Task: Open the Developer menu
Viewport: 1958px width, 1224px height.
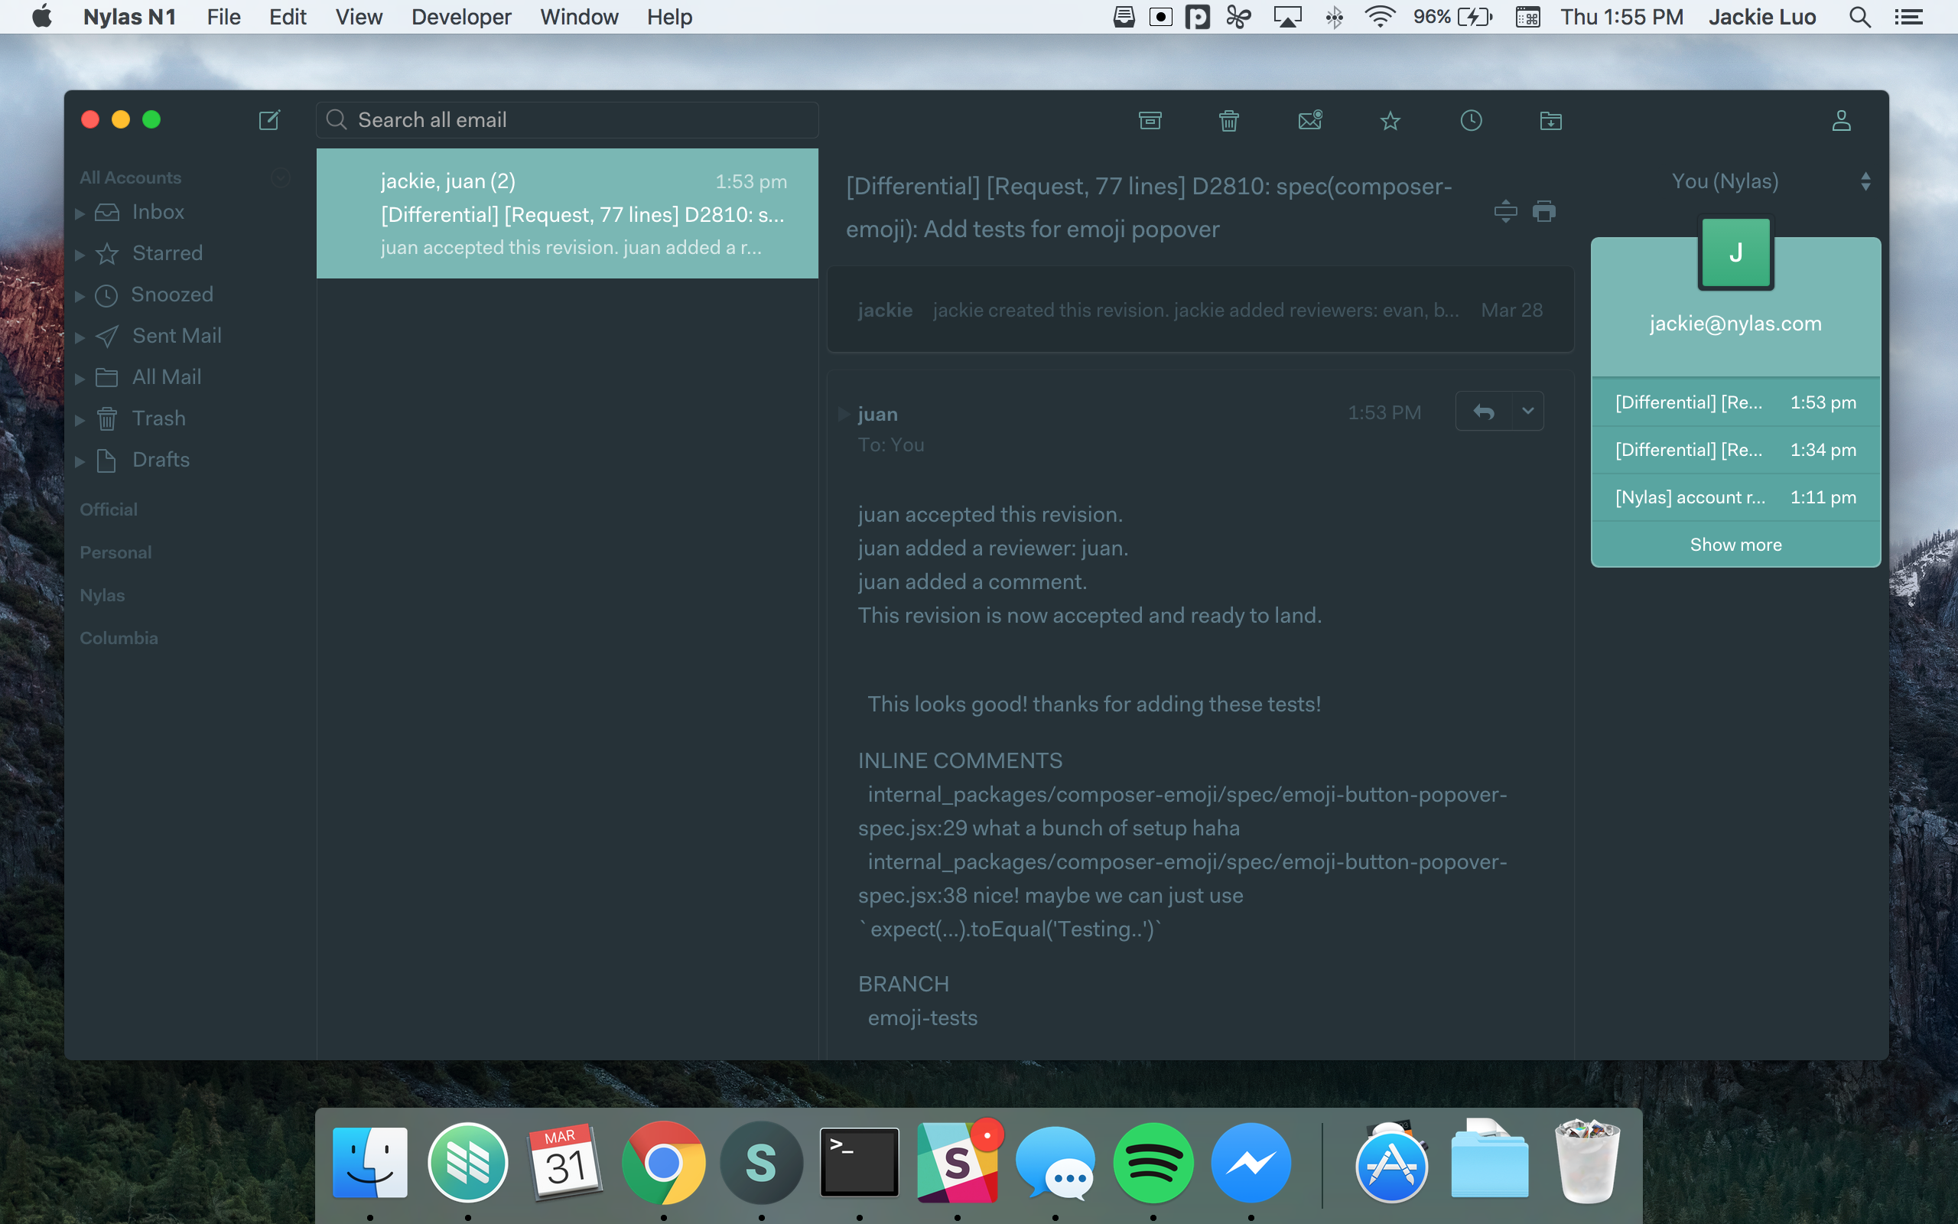Action: click(x=461, y=17)
